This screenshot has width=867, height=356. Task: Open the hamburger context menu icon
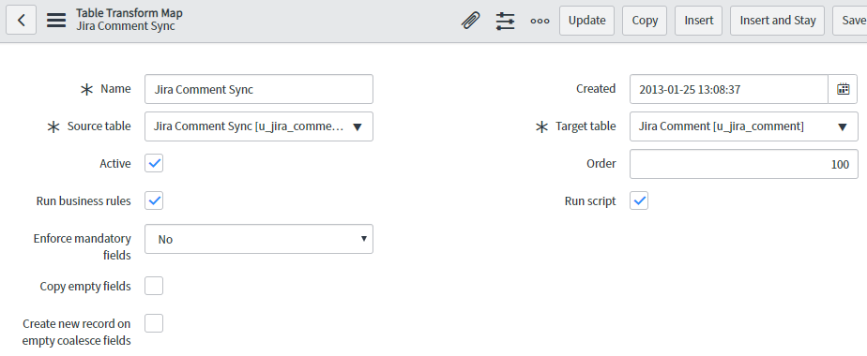[56, 21]
